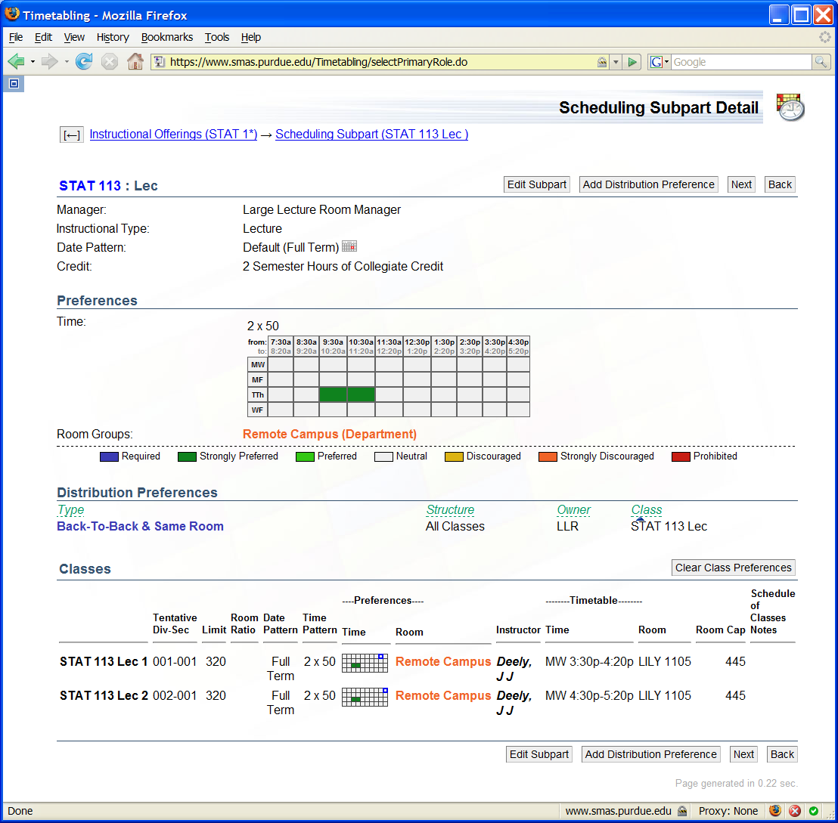Click the top Next button
Screen dimensions: 838x823
[x=741, y=184]
